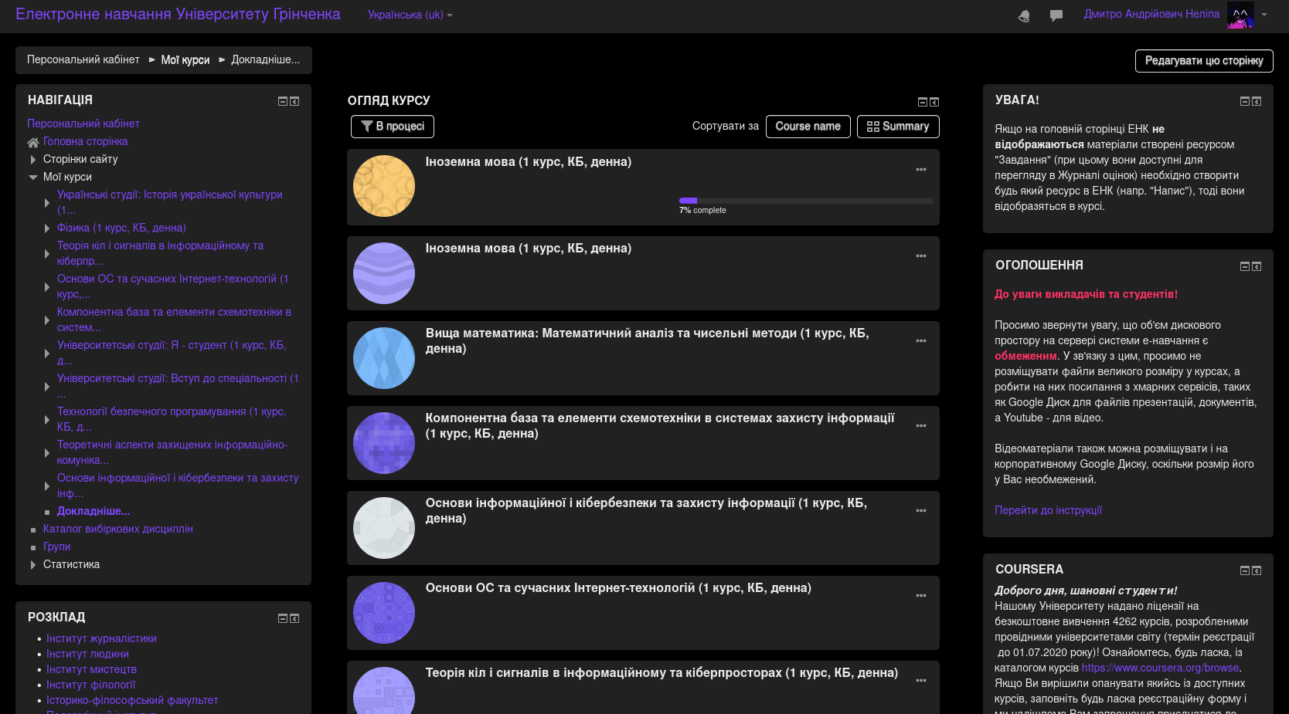The width and height of the screenshot is (1289, 714).
Task: Toggle sorting by Course name
Action: 808,126
